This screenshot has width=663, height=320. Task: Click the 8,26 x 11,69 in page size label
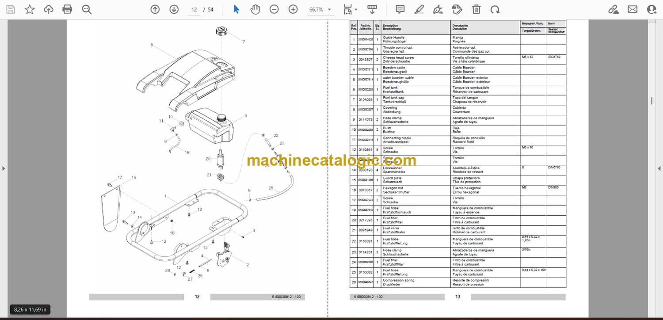pyautogui.click(x=30, y=309)
